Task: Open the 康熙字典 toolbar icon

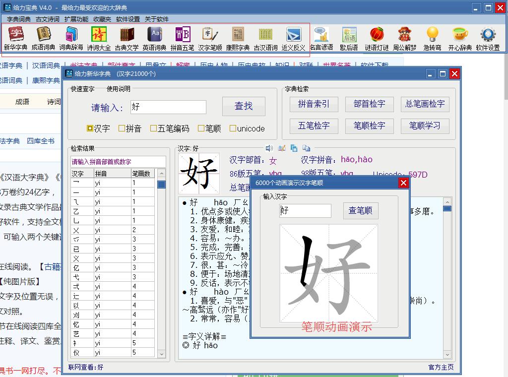Action: [x=238, y=39]
